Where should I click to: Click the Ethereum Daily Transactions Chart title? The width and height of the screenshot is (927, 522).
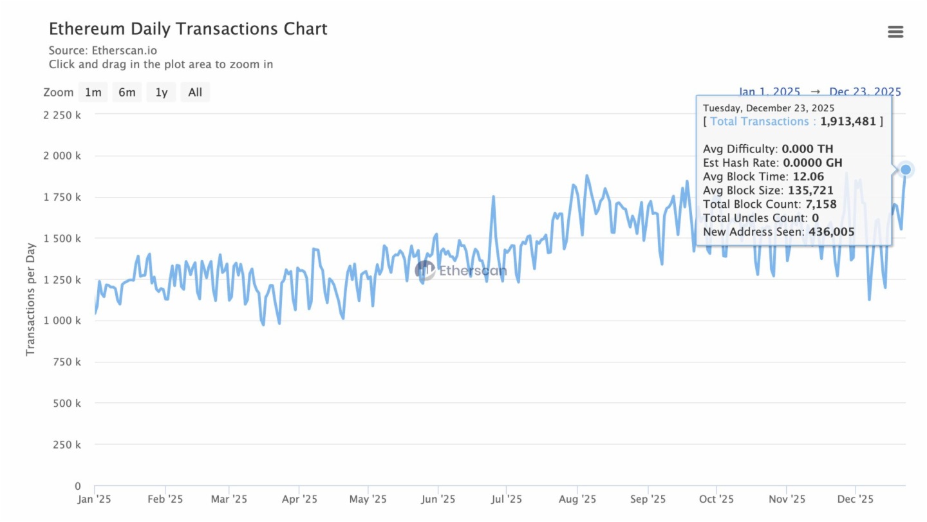188,29
